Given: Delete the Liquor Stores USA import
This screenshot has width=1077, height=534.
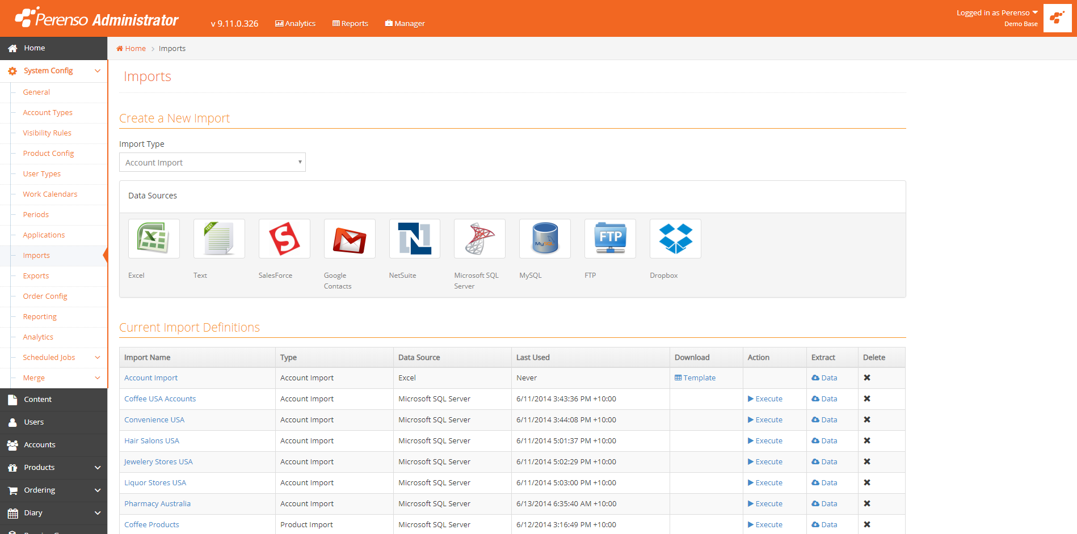Looking at the screenshot, I should tap(867, 482).
